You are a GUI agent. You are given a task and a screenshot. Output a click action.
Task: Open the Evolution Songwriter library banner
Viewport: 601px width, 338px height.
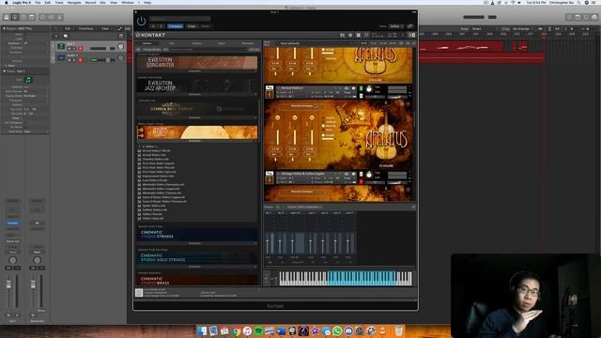click(x=197, y=63)
